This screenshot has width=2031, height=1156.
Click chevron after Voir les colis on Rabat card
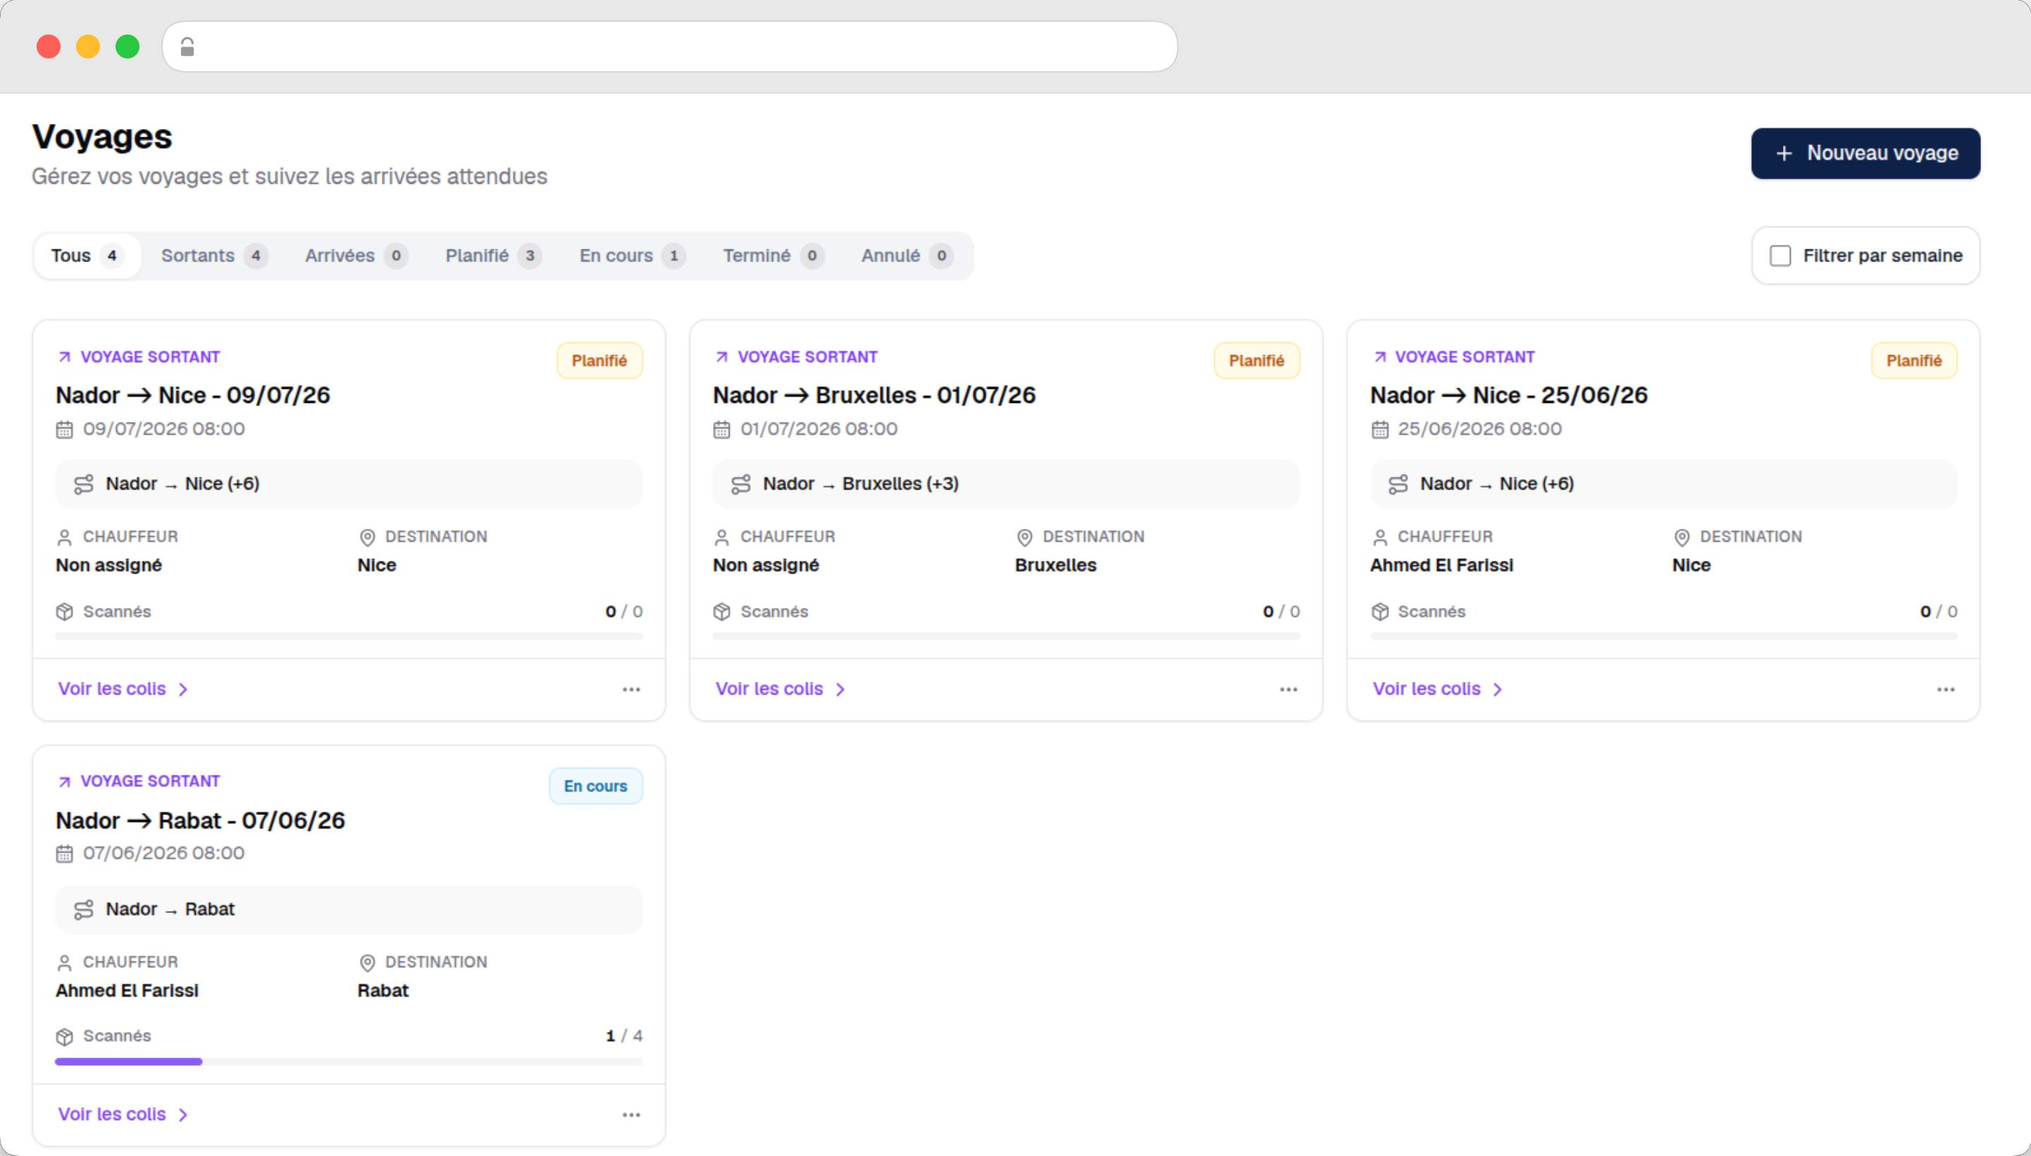182,1114
